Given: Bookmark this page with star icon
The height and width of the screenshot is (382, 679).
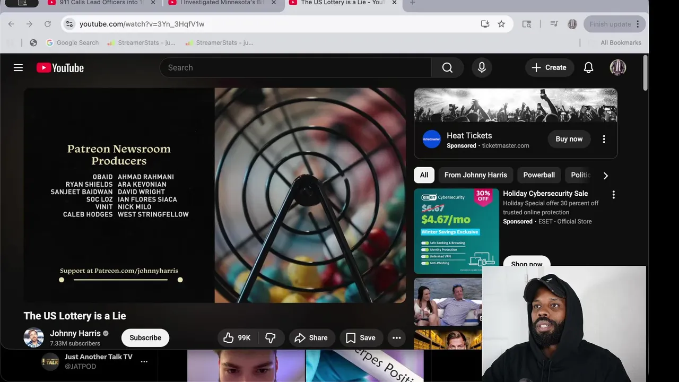Looking at the screenshot, I should point(501,24).
